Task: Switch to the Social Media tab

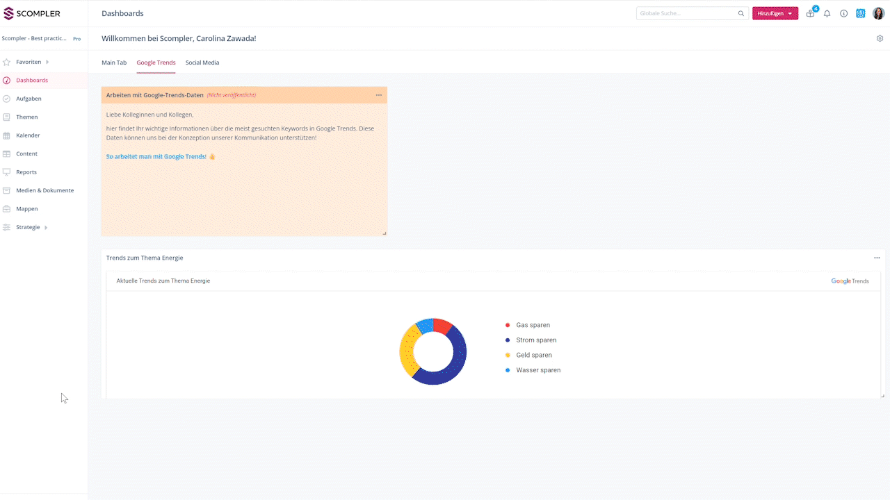Action: click(x=202, y=62)
